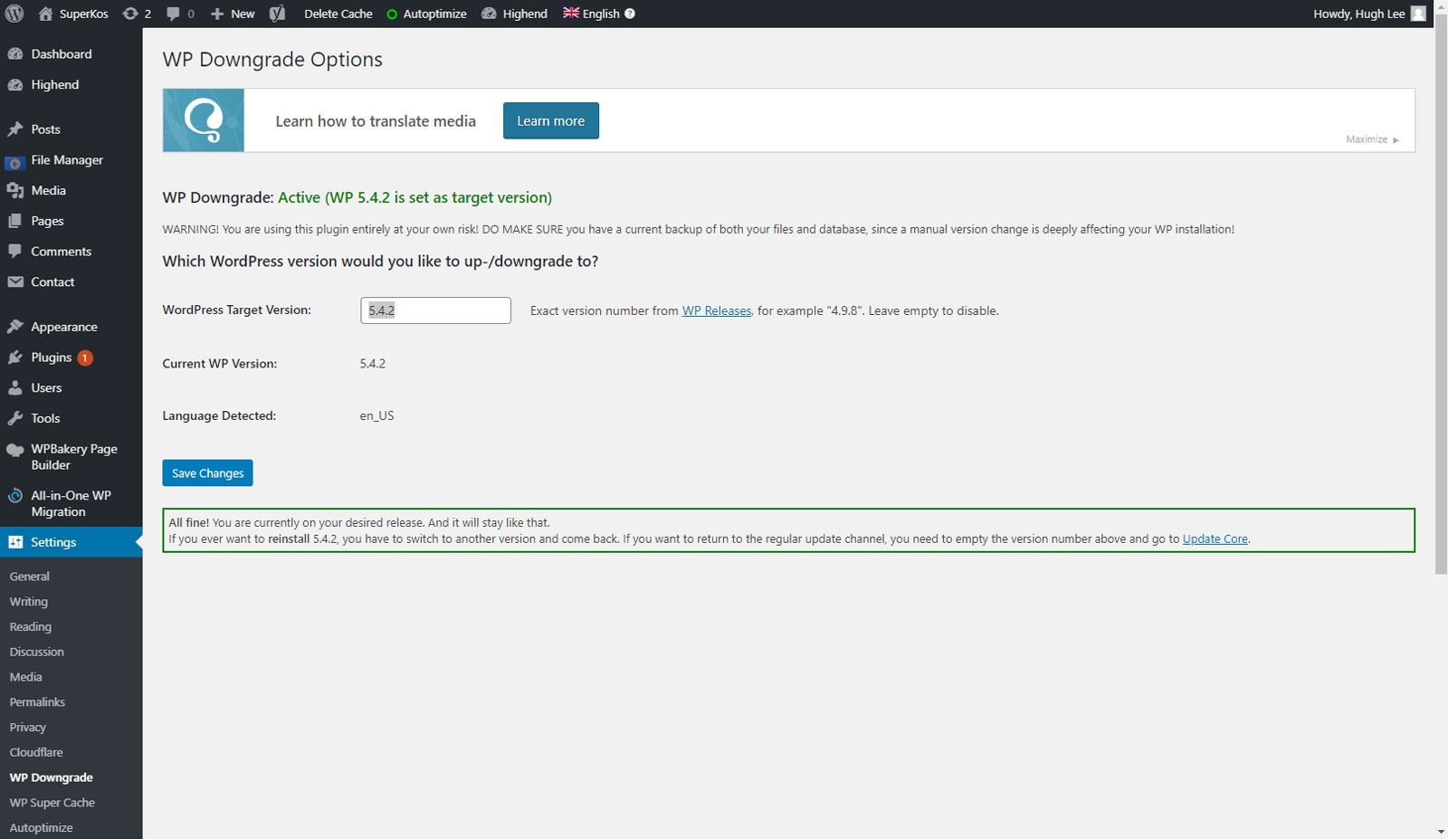Click the Media icon in the sidebar
The image size is (1448, 839).
coord(15,191)
